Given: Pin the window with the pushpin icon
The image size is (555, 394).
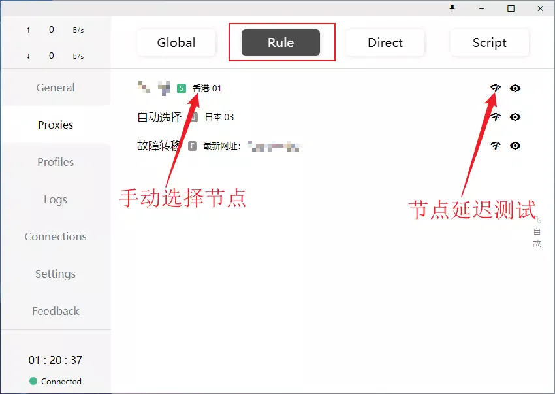Looking at the screenshot, I should tap(451, 8).
